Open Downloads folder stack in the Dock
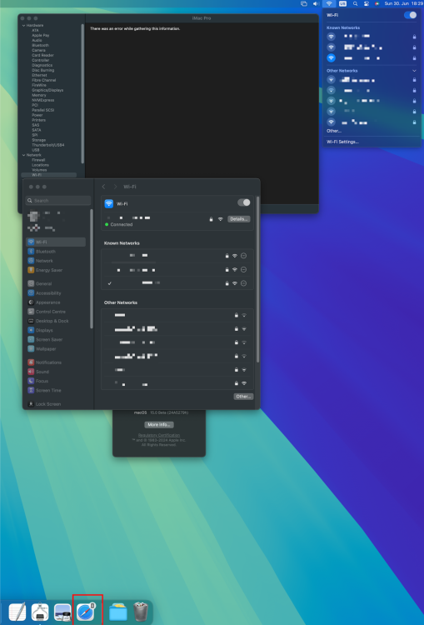 click(x=118, y=612)
